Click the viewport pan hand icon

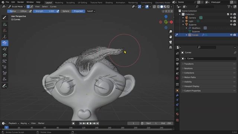point(171,37)
